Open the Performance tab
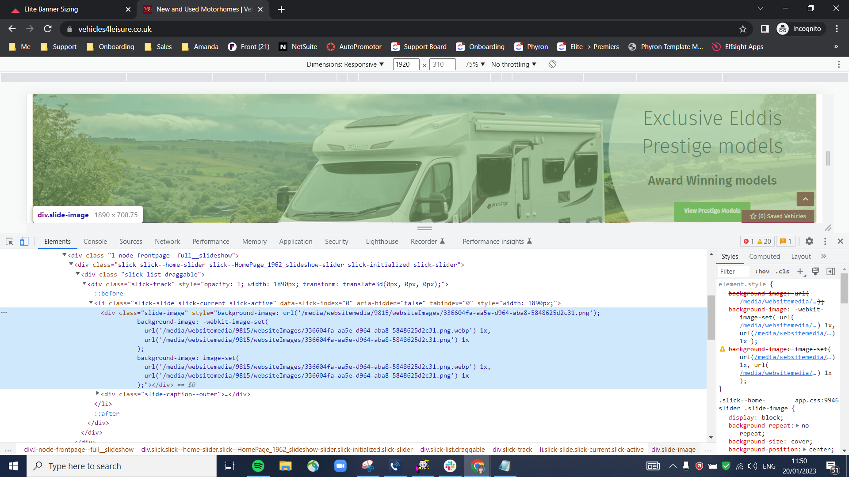This screenshot has height=477, width=849. point(210,242)
